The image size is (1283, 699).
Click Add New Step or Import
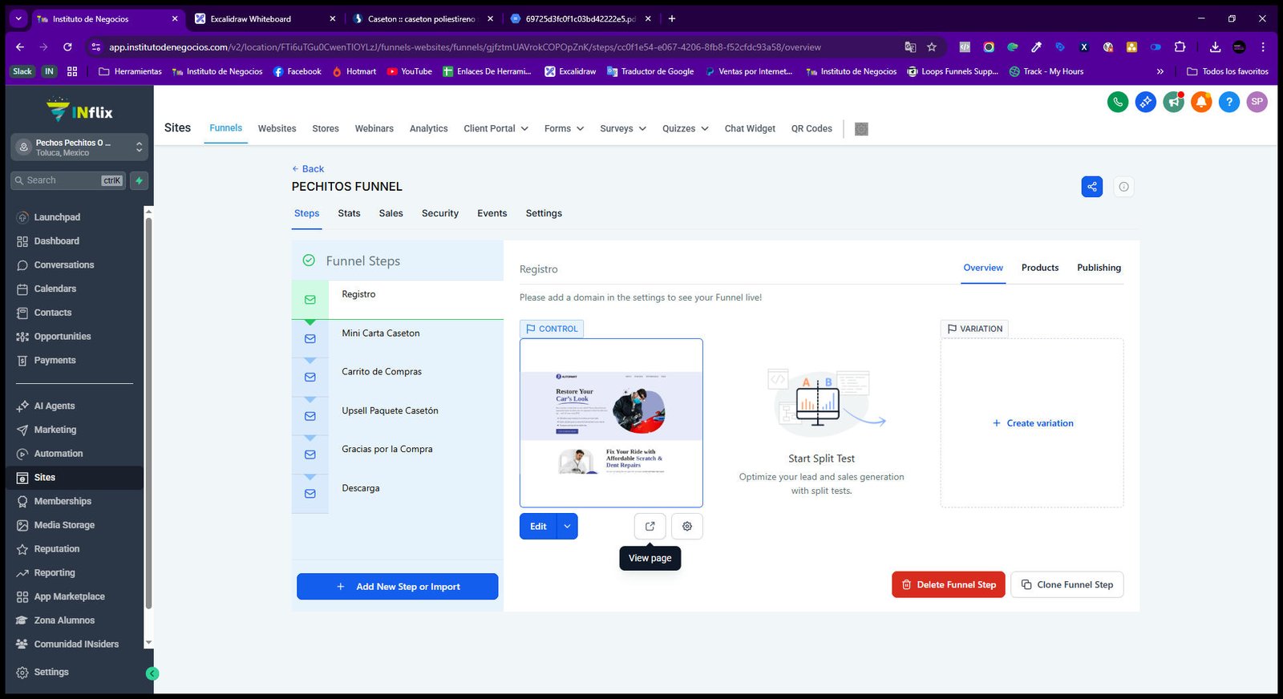397,586
